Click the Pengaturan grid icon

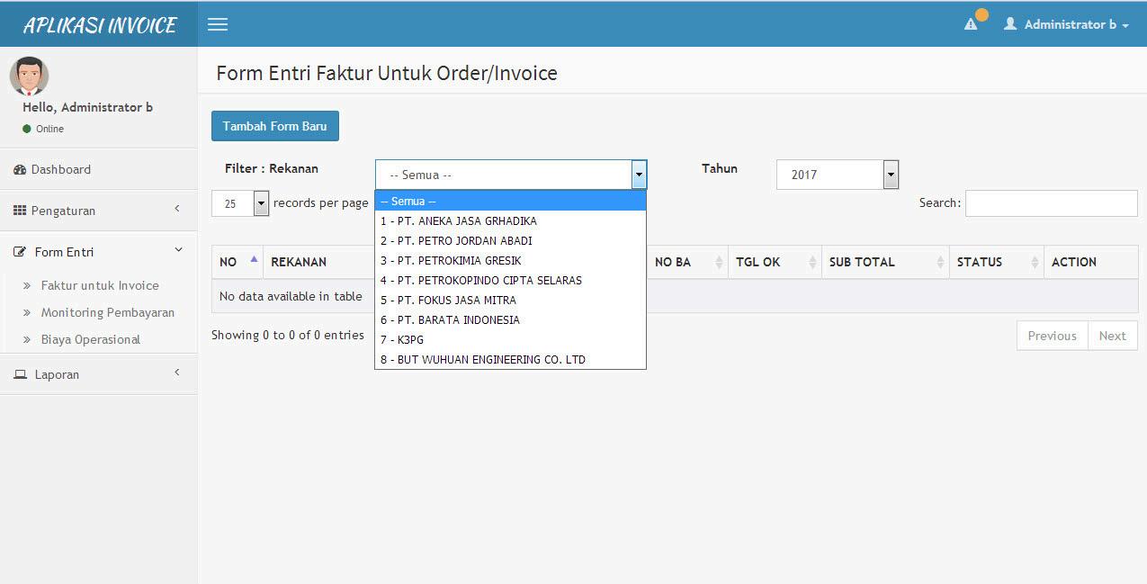pos(20,211)
